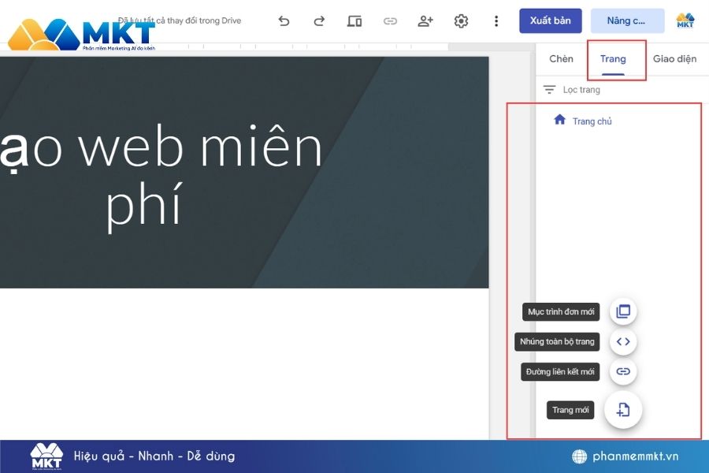Open the Giao diện tab

674,59
